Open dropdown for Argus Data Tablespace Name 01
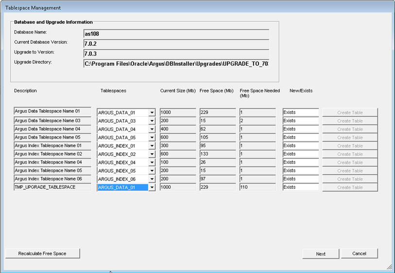395x273 pixels. click(152, 112)
